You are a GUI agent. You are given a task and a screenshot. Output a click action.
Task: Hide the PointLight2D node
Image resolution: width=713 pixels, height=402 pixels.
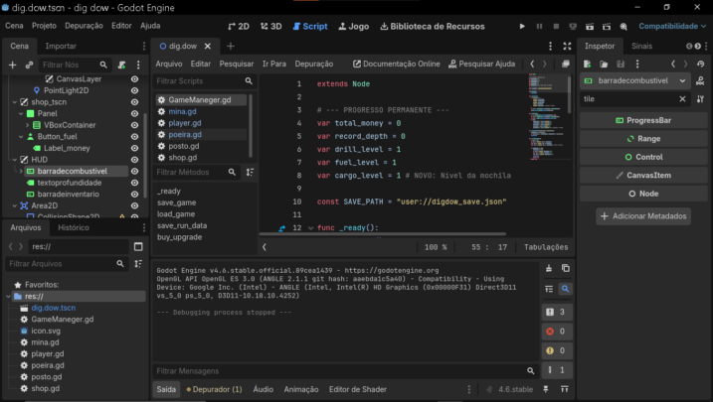(x=134, y=90)
